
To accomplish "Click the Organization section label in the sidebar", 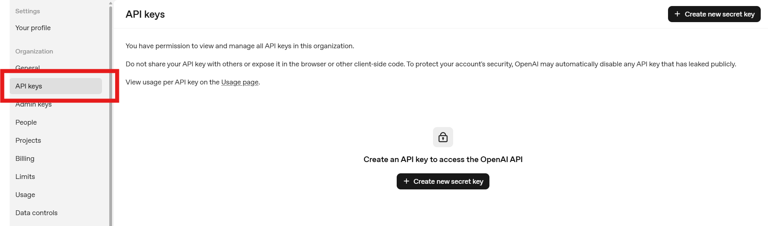I will point(34,51).
